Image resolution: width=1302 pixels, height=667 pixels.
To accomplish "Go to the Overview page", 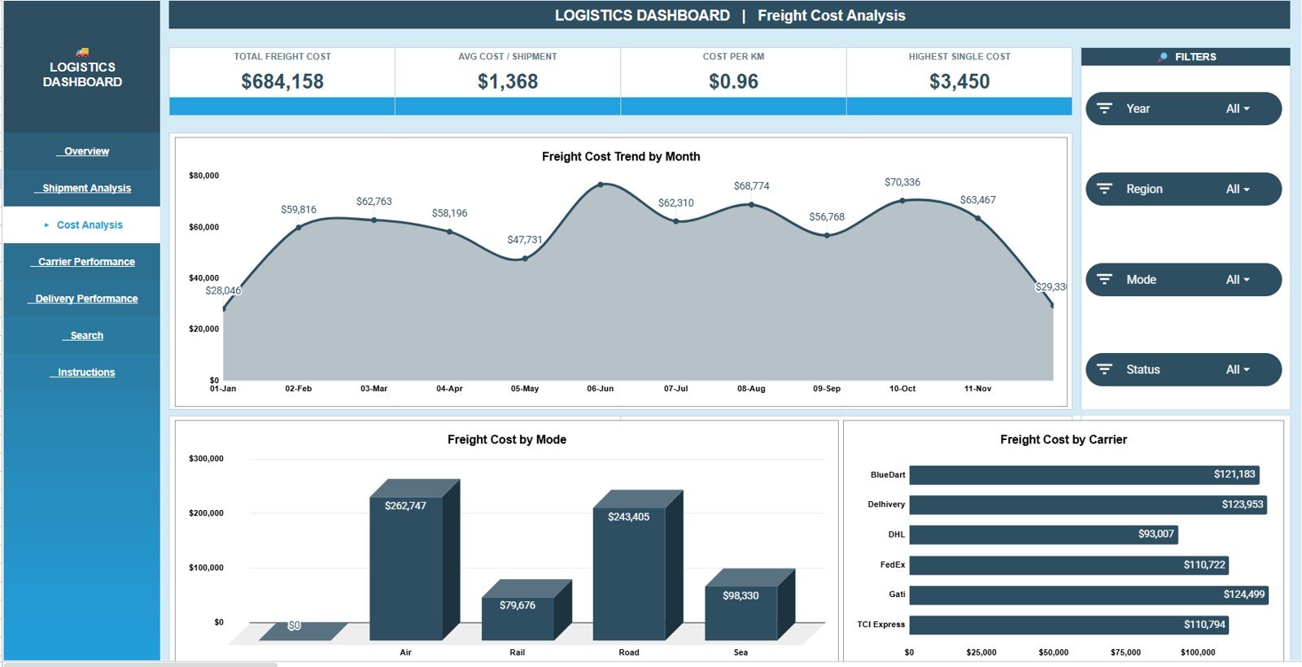I will (86, 151).
